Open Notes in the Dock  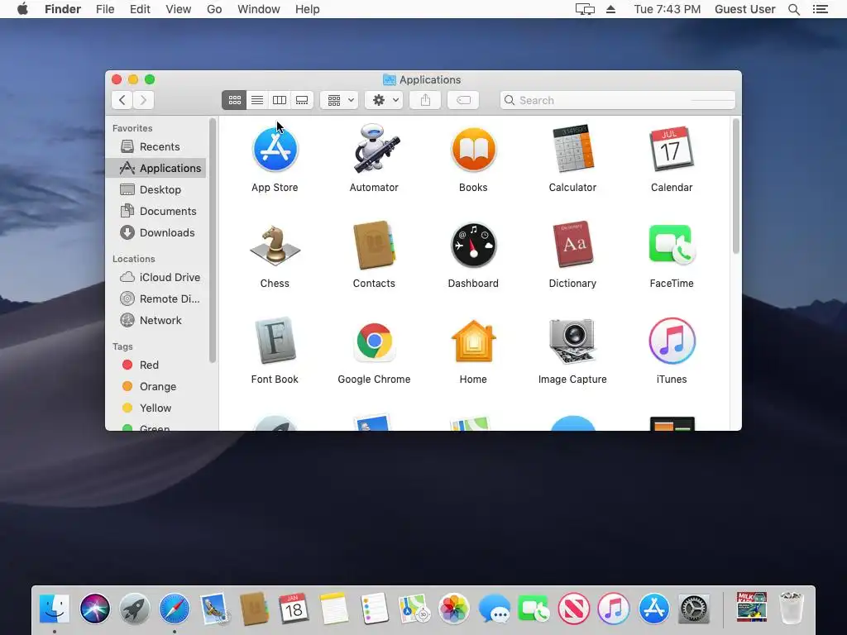334,609
